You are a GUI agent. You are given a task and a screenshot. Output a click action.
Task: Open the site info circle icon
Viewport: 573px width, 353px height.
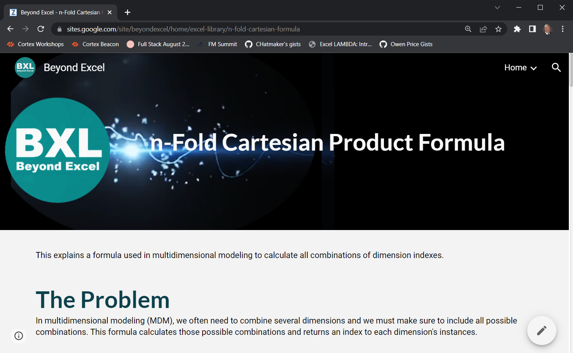coord(19,336)
